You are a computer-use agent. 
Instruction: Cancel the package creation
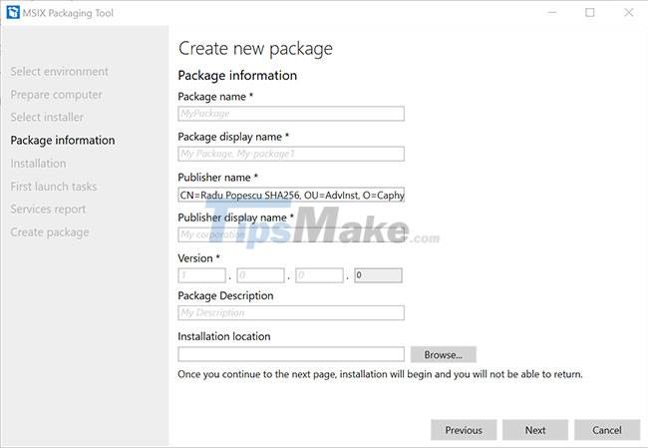coord(607,430)
